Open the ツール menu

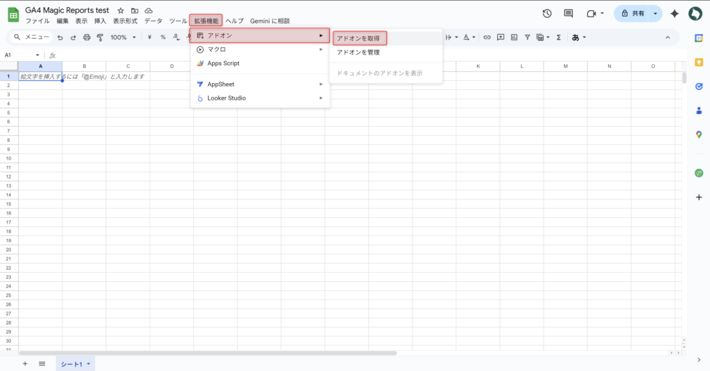click(x=178, y=21)
